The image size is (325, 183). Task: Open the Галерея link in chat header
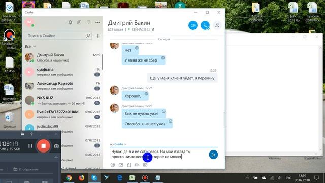pos(116,29)
